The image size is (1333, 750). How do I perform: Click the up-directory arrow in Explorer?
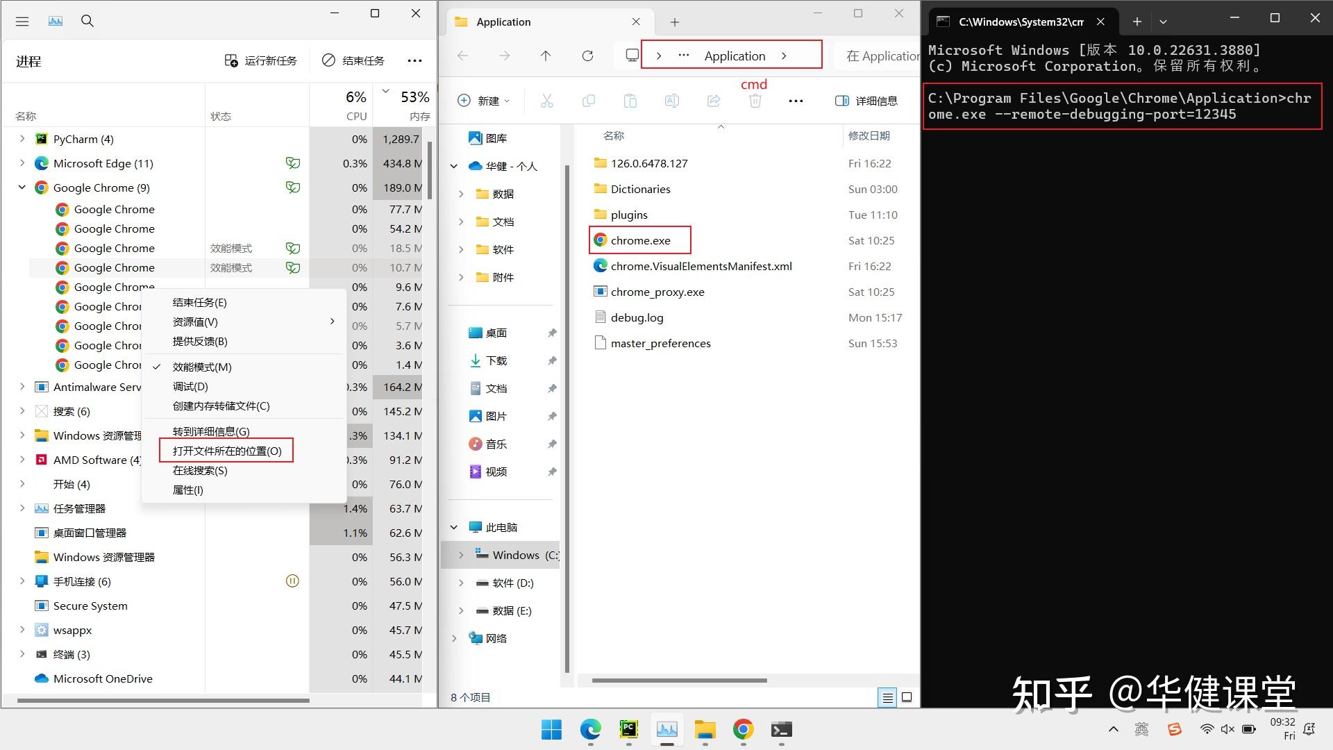coord(546,56)
